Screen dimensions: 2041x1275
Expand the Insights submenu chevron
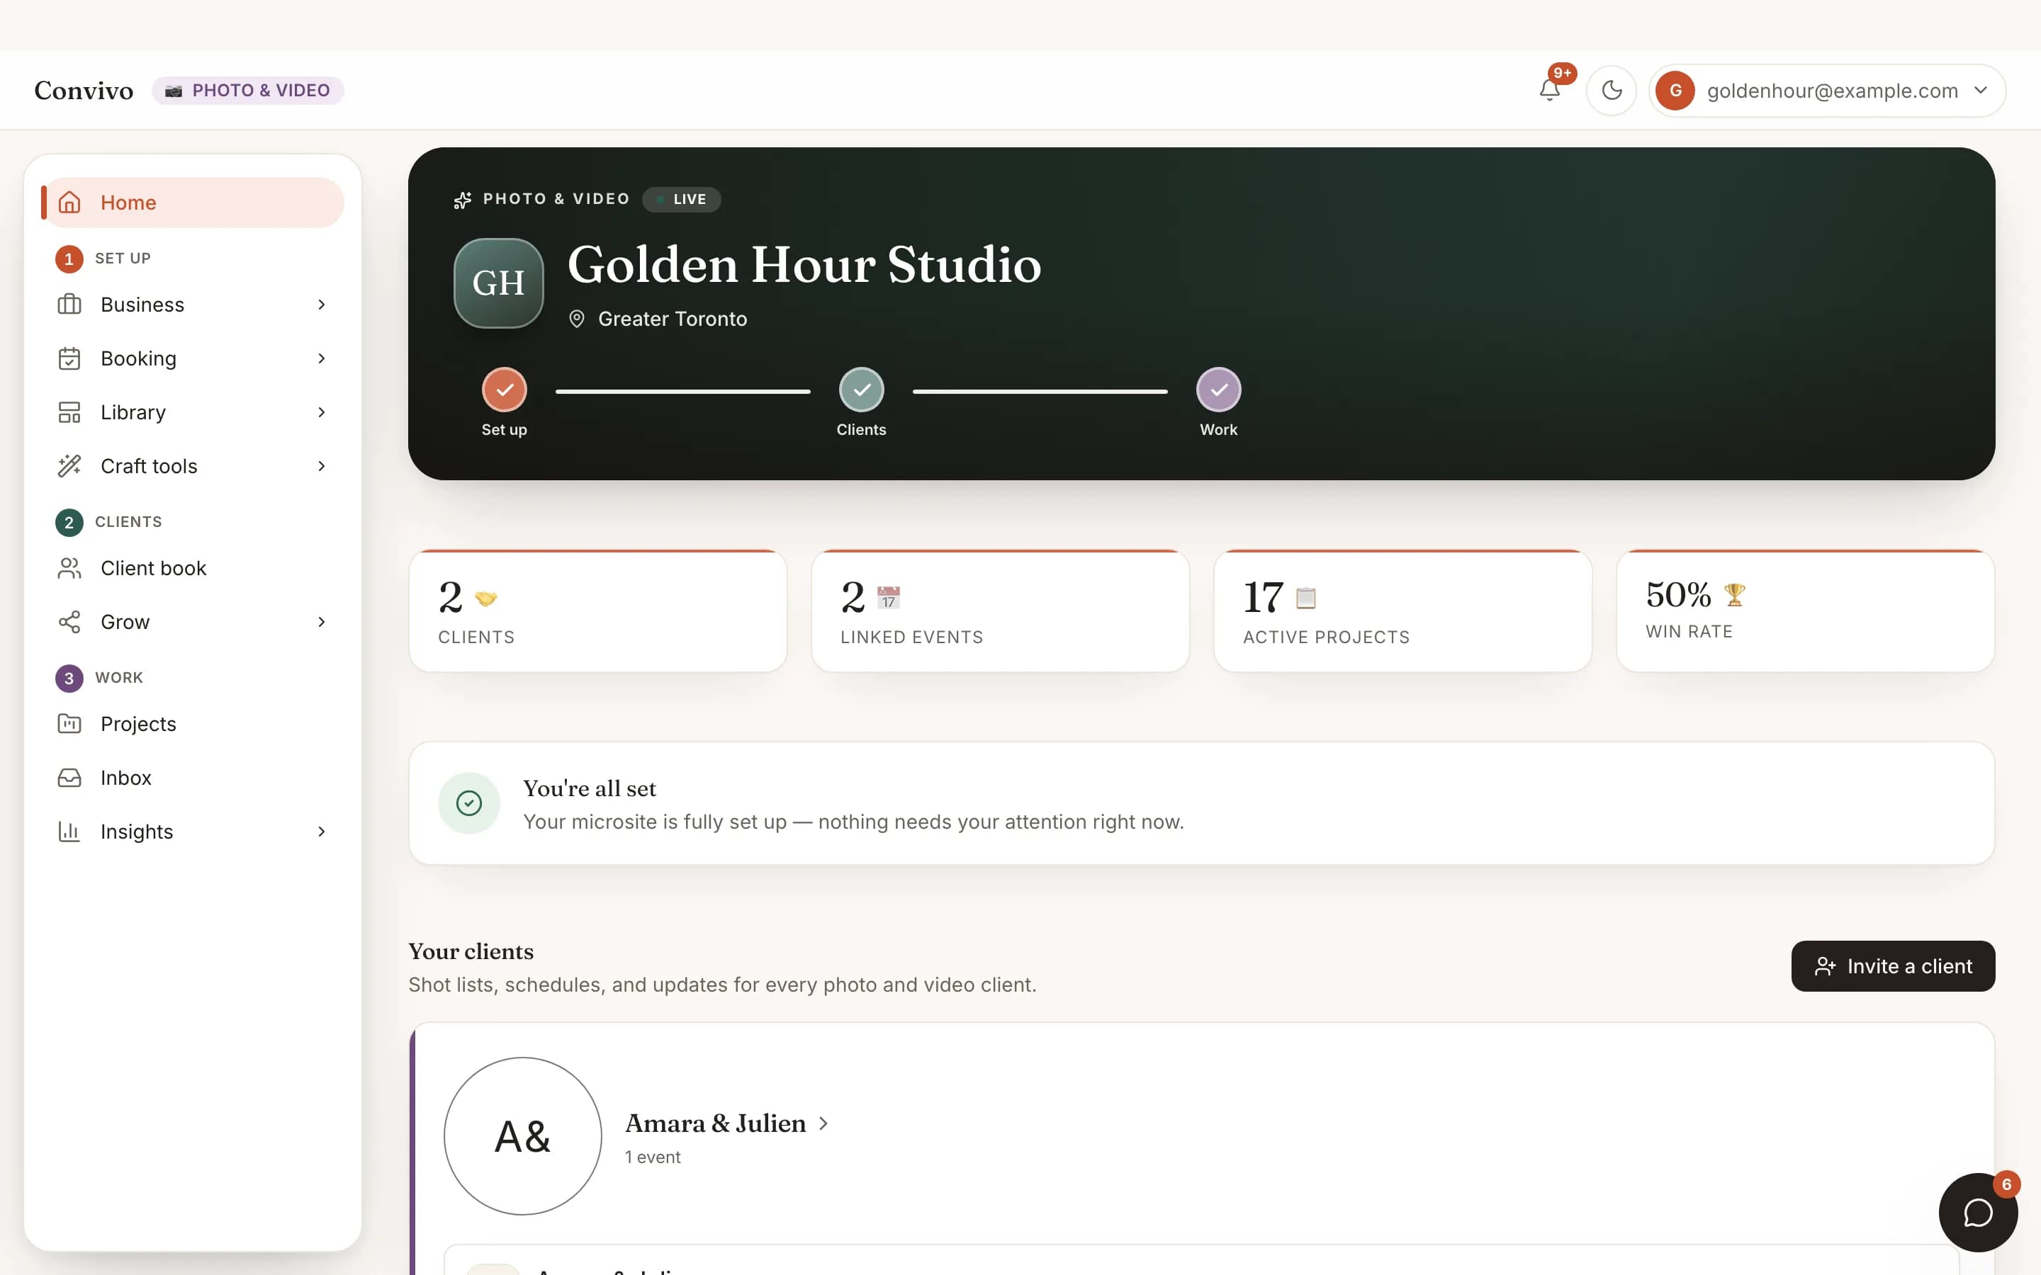(x=321, y=832)
